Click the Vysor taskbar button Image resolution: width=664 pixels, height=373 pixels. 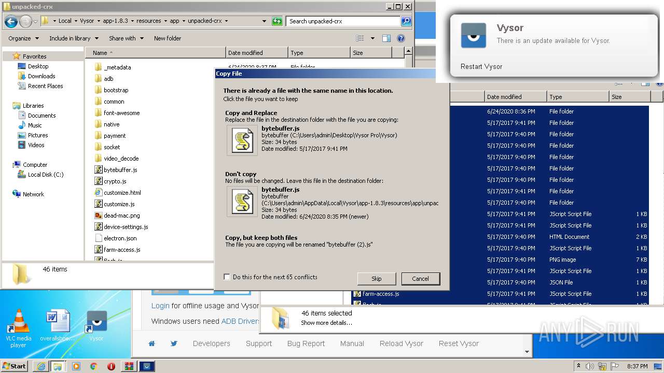pyautogui.click(x=148, y=366)
